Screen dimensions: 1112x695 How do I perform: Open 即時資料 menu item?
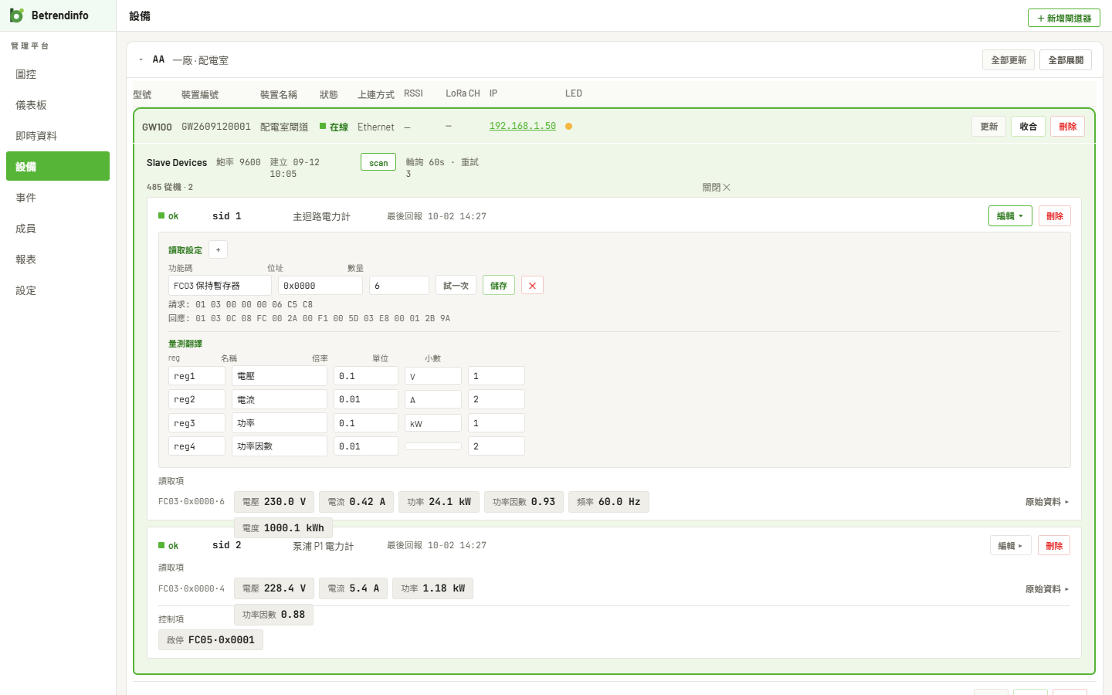pos(58,136)
